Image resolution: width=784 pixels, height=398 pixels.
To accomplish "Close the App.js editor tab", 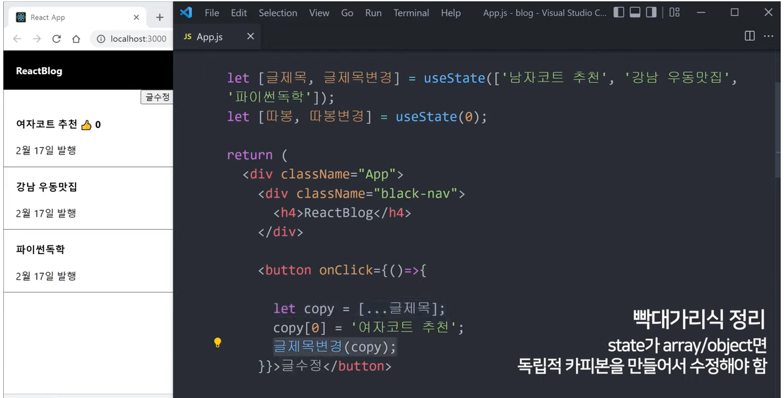I will point(251,36).
